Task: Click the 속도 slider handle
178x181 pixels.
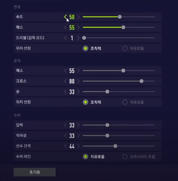Action: [120, 17]
